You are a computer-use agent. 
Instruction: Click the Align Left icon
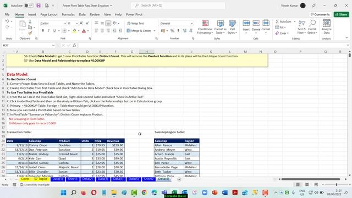click(x=96, y=31)
